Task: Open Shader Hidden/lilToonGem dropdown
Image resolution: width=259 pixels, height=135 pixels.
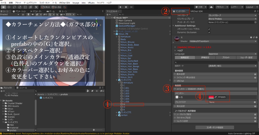Action: [223, 41]
